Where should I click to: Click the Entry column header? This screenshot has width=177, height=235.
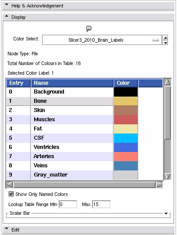coord(18,83)
